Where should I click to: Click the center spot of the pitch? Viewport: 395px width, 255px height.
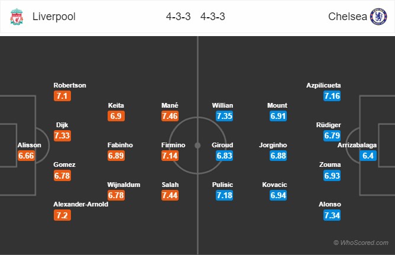click(x=197, y=146)
